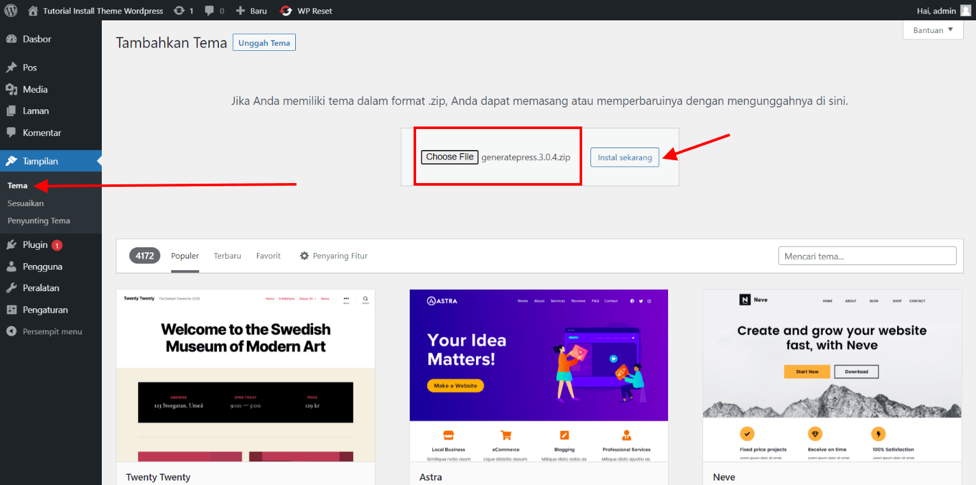The image size is (976, 485).
Task: Open comments via the speech bubble icon
Action: tap(209, 10)
